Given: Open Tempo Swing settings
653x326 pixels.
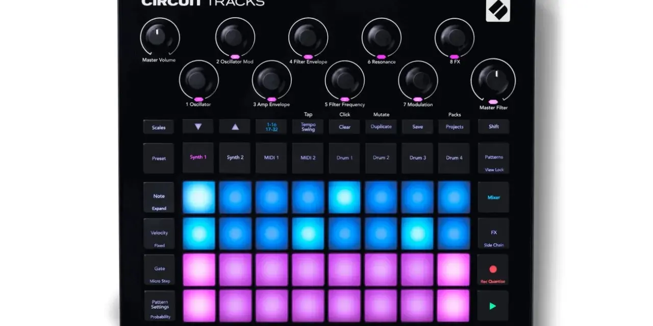Looking at the screenshot, I should click(x=308, y=127).
